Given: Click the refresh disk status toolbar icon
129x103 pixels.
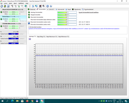Looking at the screenshot, I should (x=2, y=6).
